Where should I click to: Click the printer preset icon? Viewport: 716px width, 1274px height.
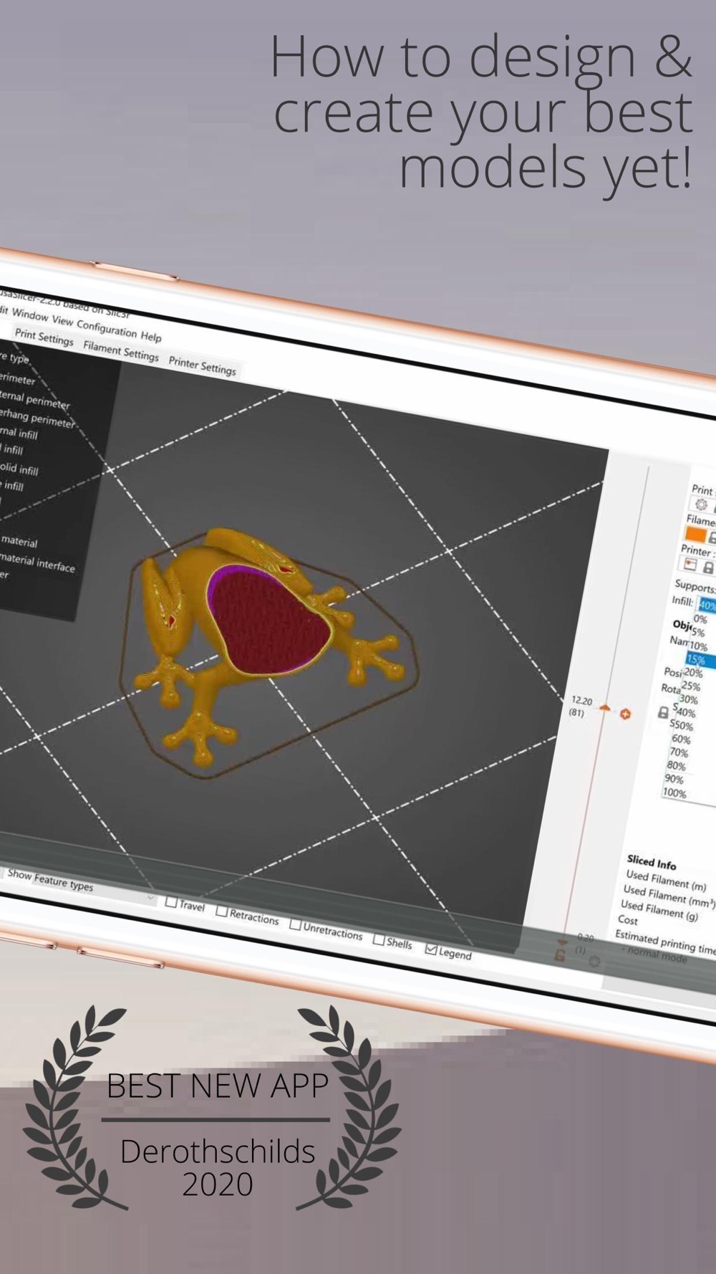click(691, 565)
